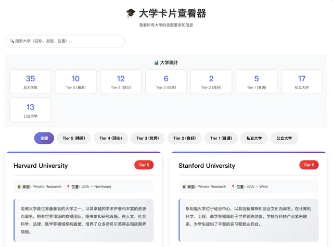Click the location pin on Harvard's 位置 row
The width and height of the screenshot is (333, 247).
click(x=68, y=187)
